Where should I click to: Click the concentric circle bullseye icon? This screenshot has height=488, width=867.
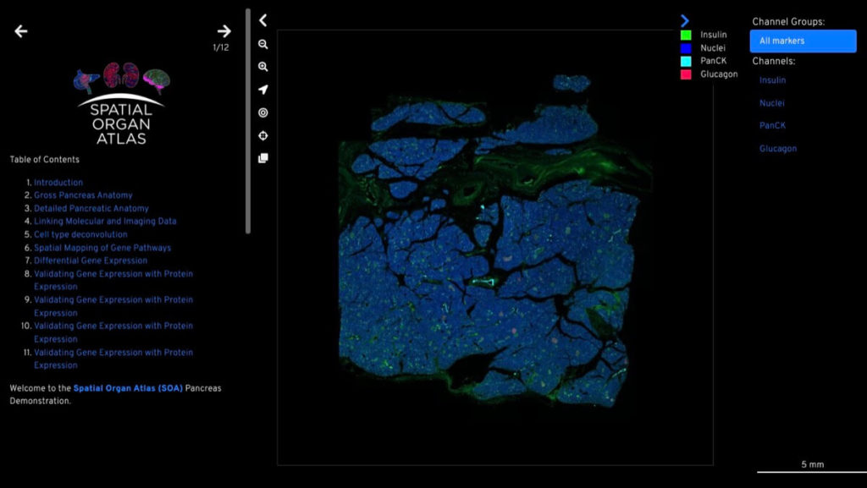pos(263,112)
